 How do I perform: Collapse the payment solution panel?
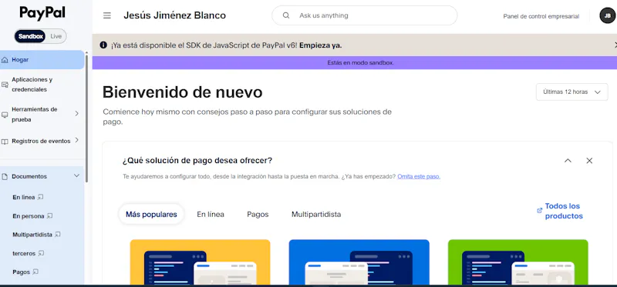coord(568,161)
